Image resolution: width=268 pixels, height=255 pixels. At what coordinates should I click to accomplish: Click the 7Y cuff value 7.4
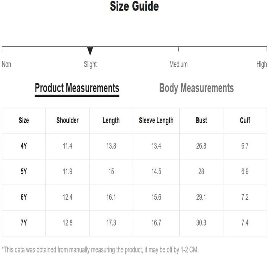245,223
